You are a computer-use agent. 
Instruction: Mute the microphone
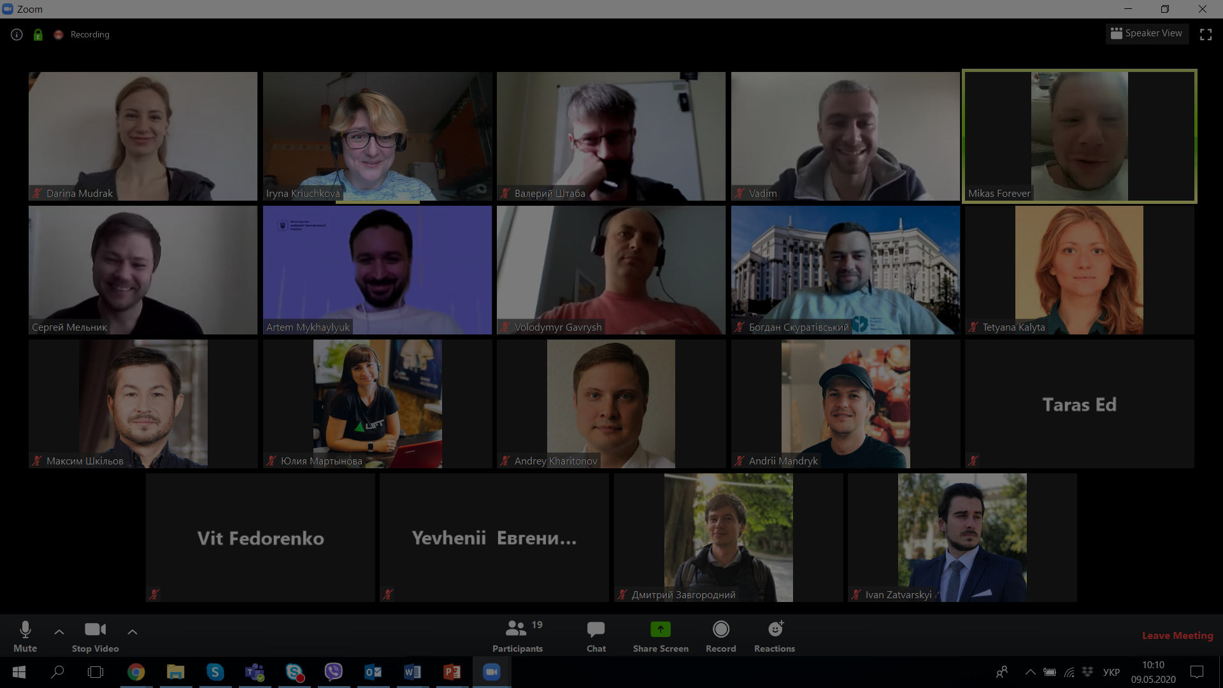coord(25,629)
